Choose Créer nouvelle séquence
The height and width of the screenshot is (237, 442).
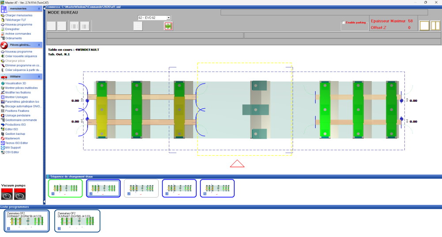(x=21, y=56)
